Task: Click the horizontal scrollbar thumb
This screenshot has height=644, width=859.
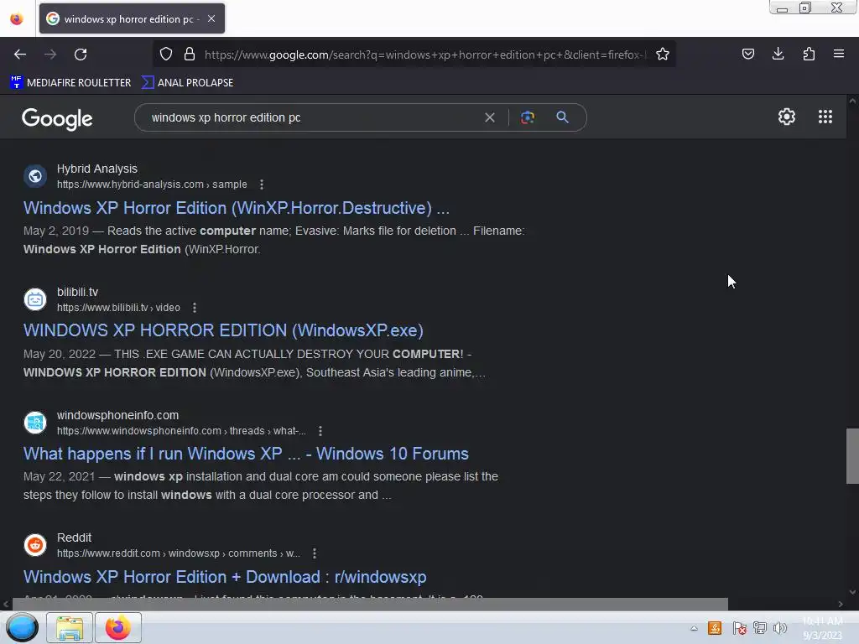Action: click(x=370, y=604)
